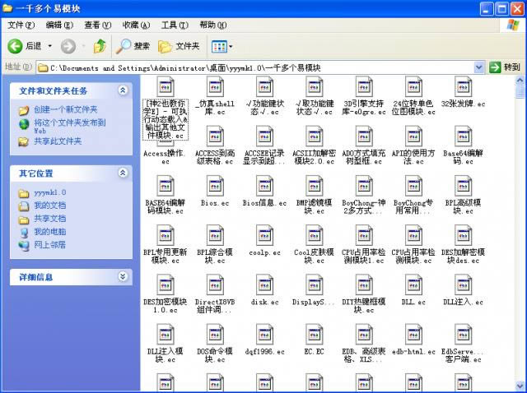
Task: Select the Access操作.ec file icon
Action: [166, 142]
